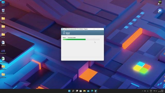Viewport: 165px width, 93px height.
Task: Select the Word document 'Test By SS' icon
Action: [x=3, y=43]
